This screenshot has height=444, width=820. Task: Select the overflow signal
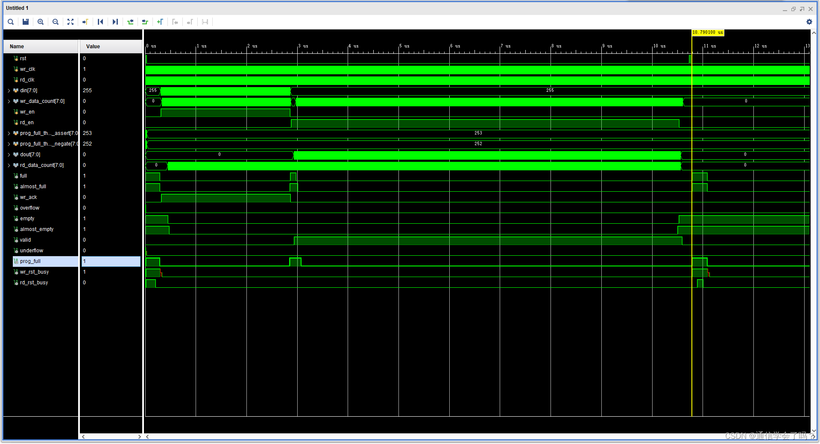click(x=29, y=208)
